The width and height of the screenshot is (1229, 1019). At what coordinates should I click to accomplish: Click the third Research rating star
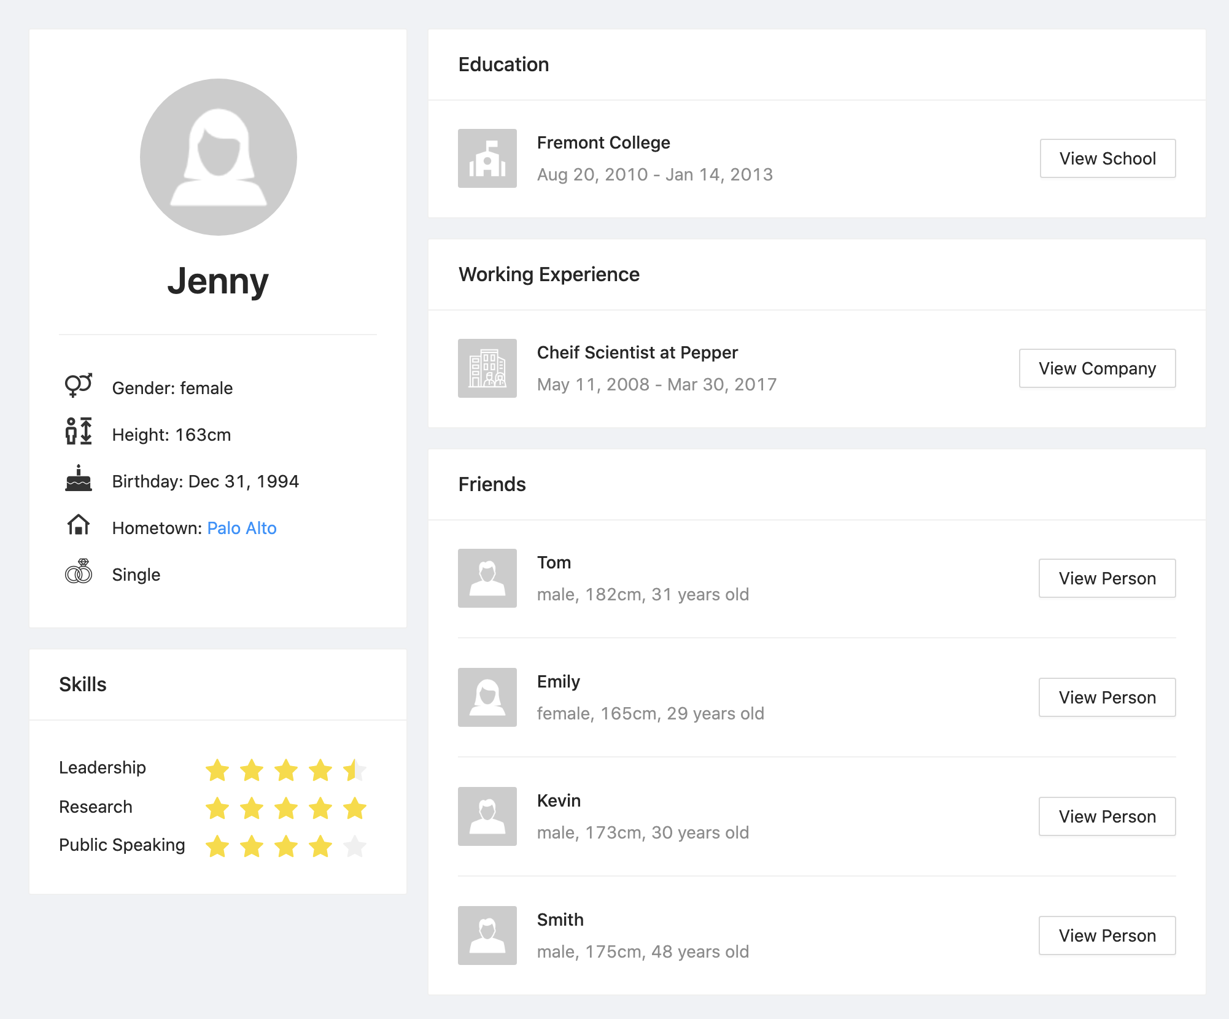pos(286,808)
